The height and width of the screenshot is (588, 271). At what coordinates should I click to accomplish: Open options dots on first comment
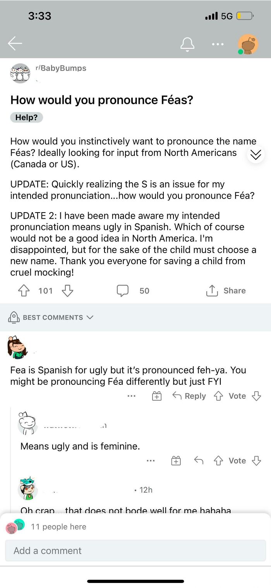[131, 396]
